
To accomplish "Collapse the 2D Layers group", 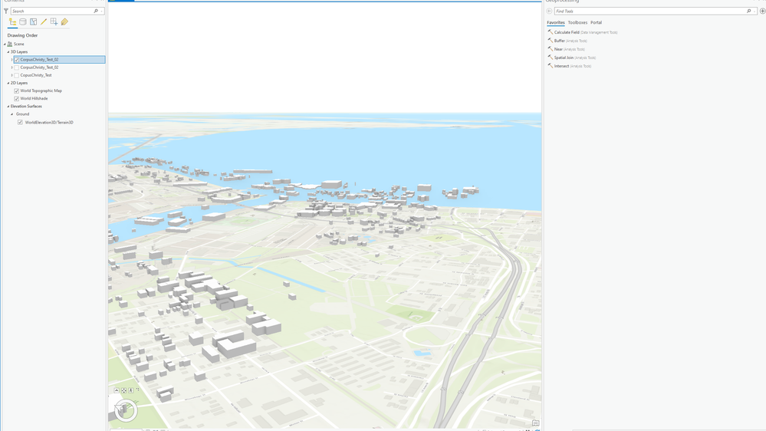I will pyautogui.click(x=8, y=83).
